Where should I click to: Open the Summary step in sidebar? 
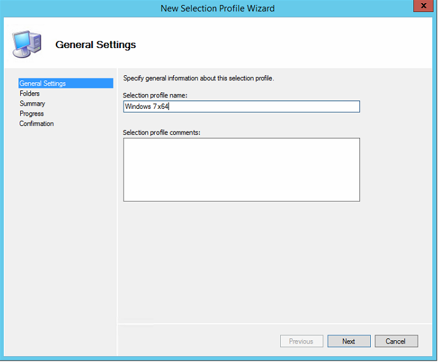(x=32, y=104)
